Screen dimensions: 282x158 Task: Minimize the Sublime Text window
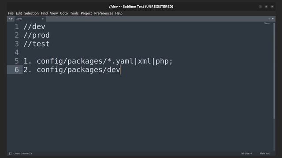pyautogui.click(x=260, y=7)
